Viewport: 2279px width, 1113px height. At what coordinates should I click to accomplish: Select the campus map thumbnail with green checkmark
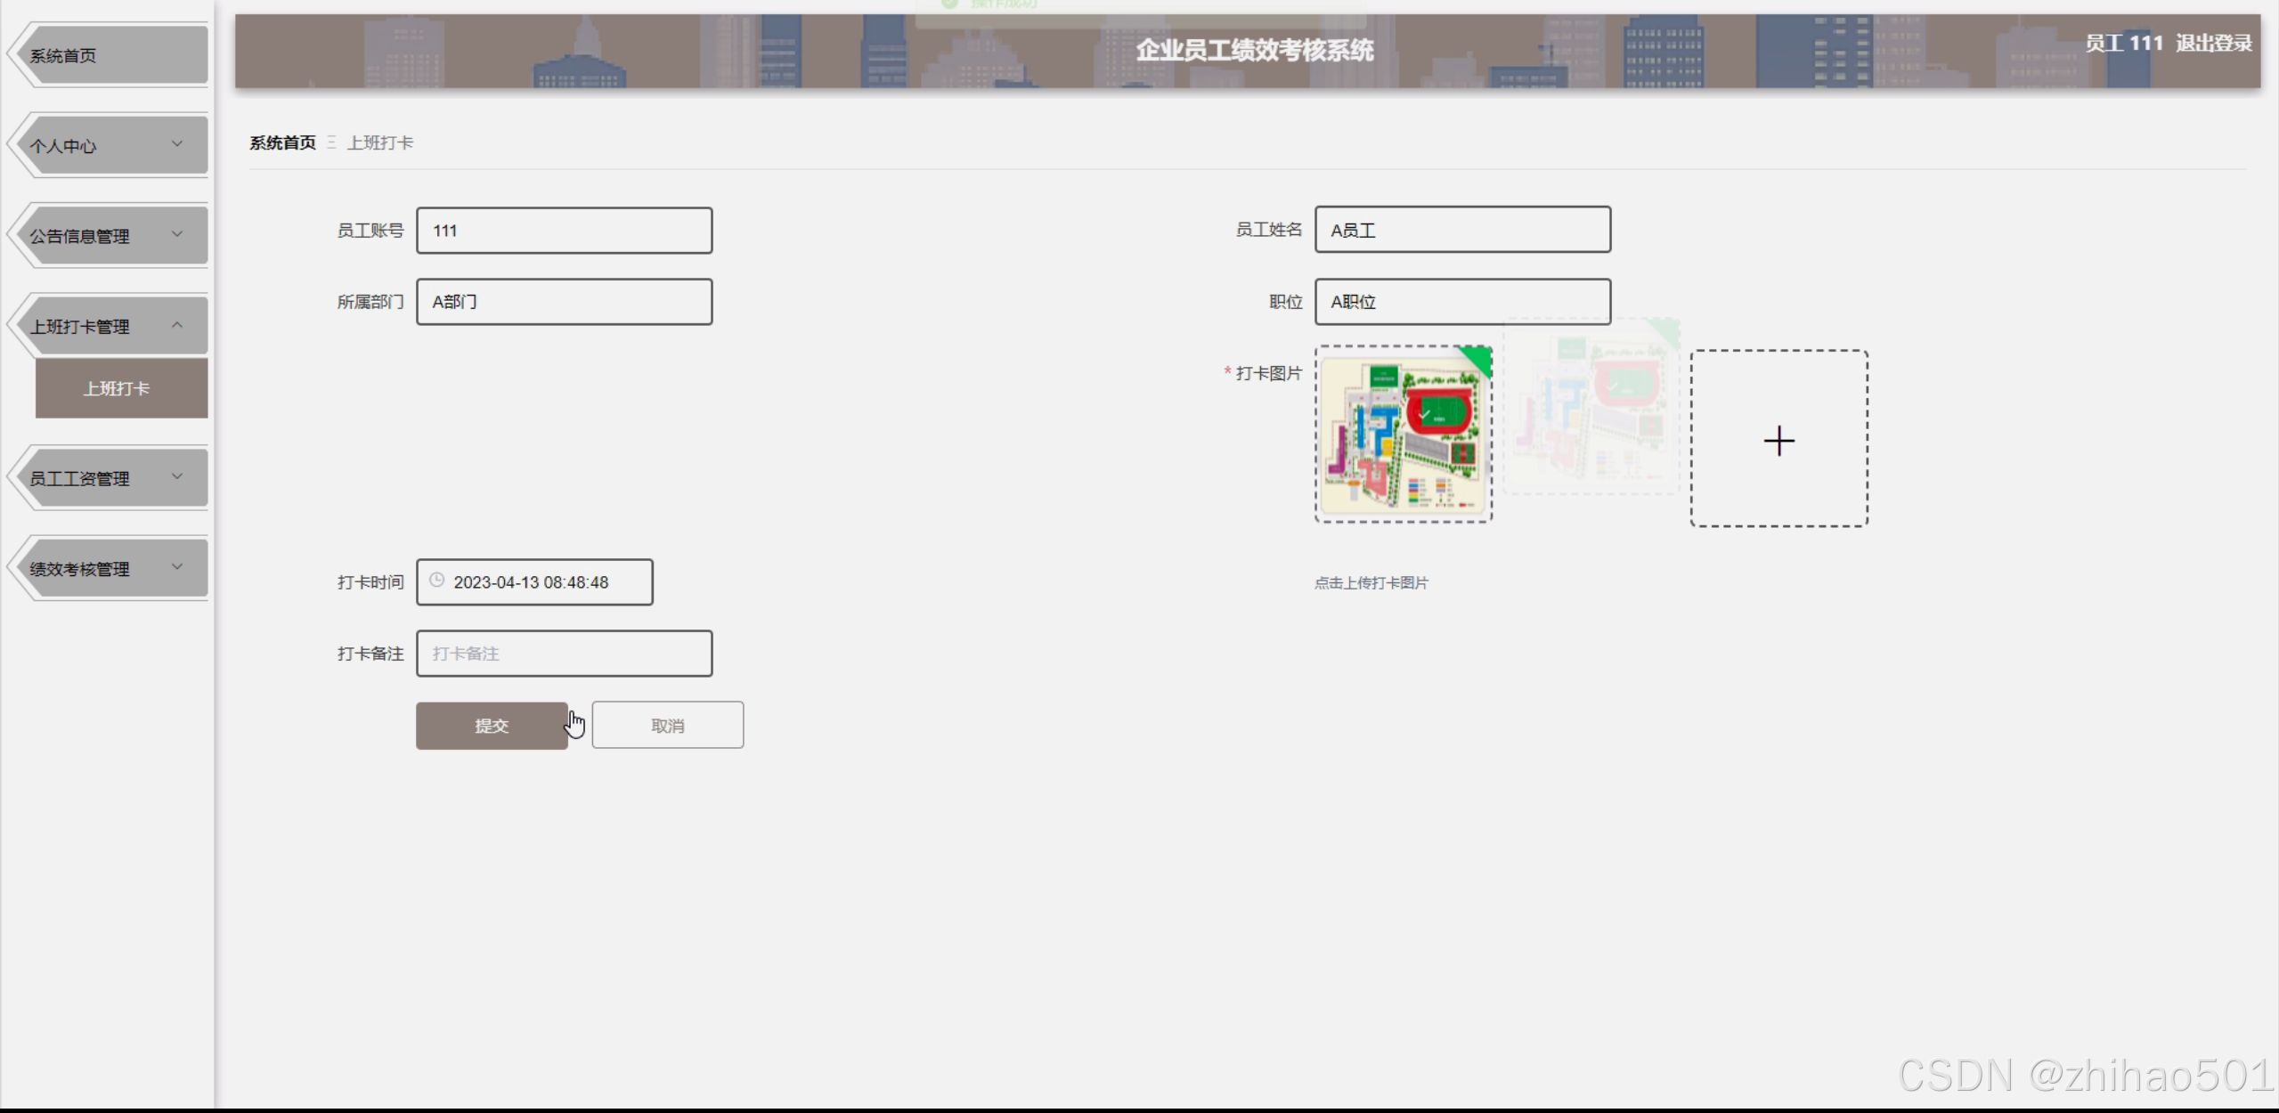[1404, 435]
